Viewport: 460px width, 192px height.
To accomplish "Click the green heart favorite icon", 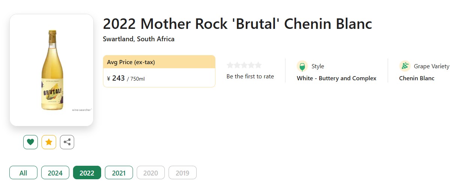I will 30,142.
